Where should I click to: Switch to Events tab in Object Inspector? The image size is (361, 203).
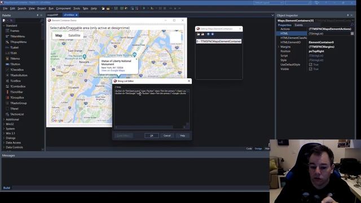pyautogui.click(x=298, y=25)
